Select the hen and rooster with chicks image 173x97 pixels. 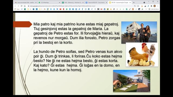click(x=142, y=55)
